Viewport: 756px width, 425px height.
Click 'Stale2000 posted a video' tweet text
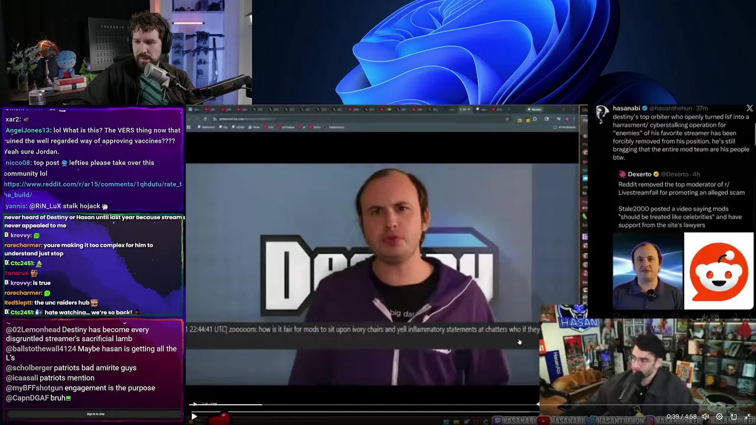coord(680,217)
